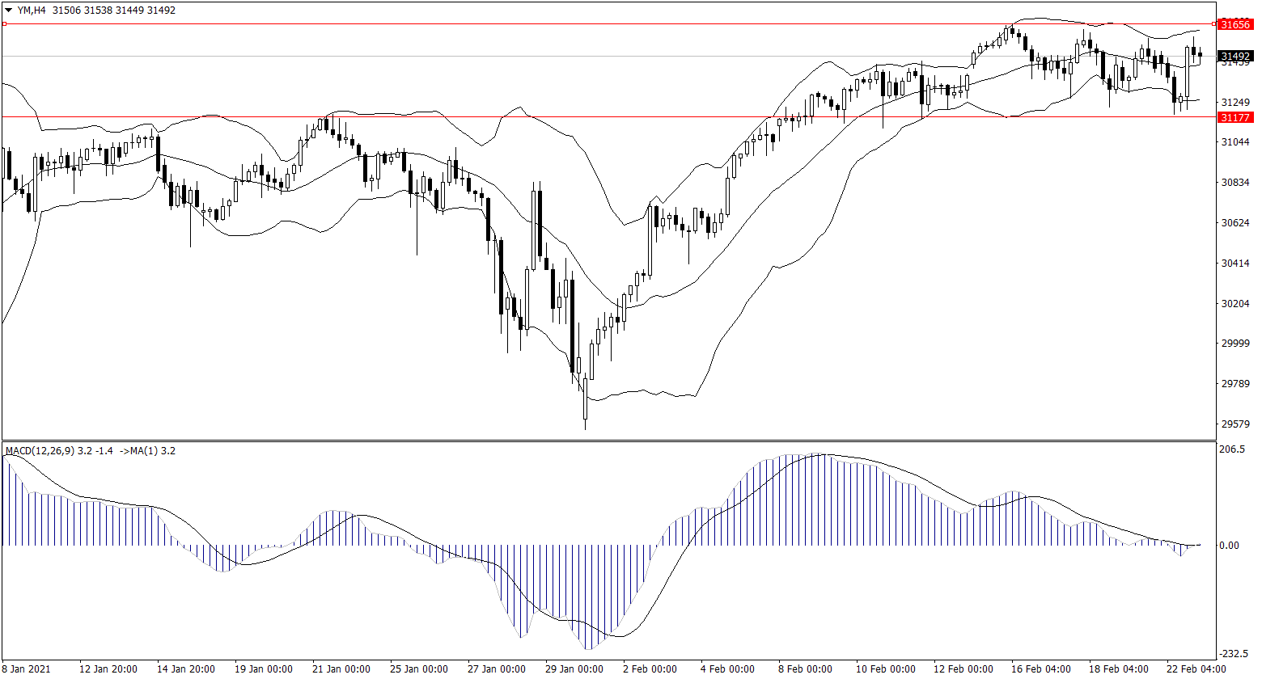Click the 2 Feb 00:00 time label
Viewport: 1262px width, 679px height.
[x=650, y=668]
